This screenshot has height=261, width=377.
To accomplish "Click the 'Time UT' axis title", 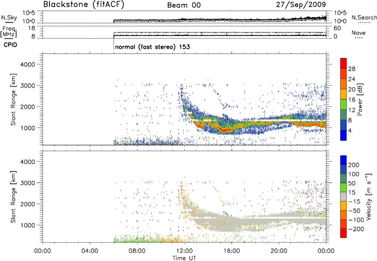I will point(184,258).
